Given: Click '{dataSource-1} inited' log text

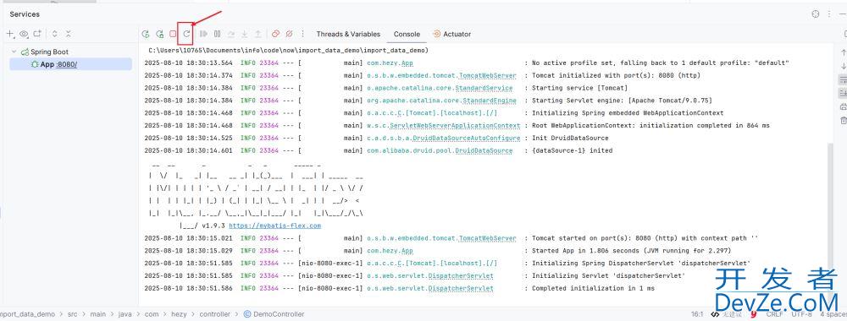Looking at the screenshot, I should [572, 151].
